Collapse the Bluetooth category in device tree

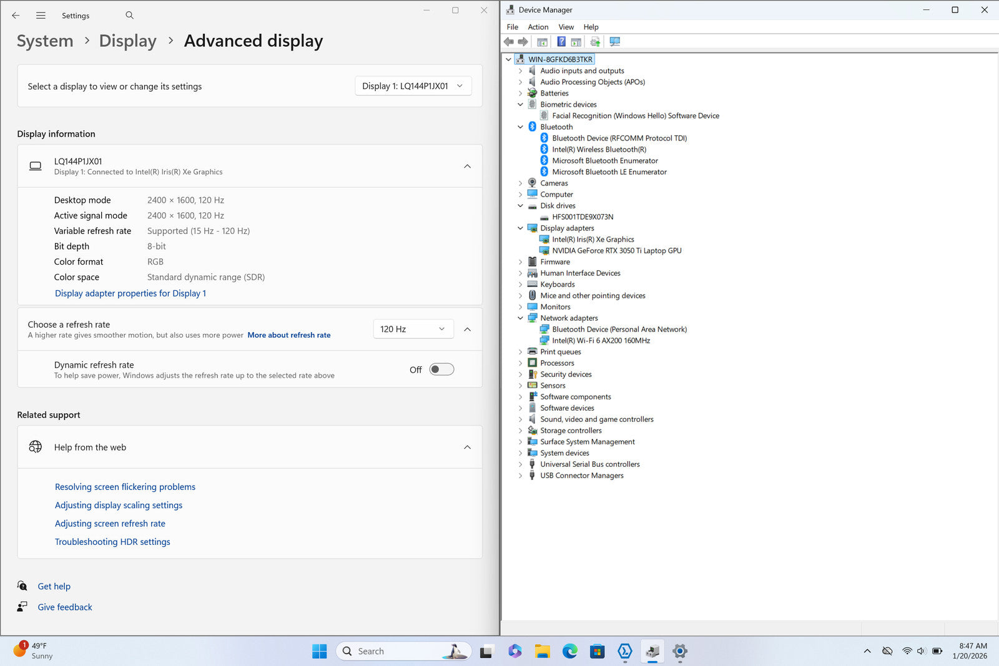click(520, 127)
